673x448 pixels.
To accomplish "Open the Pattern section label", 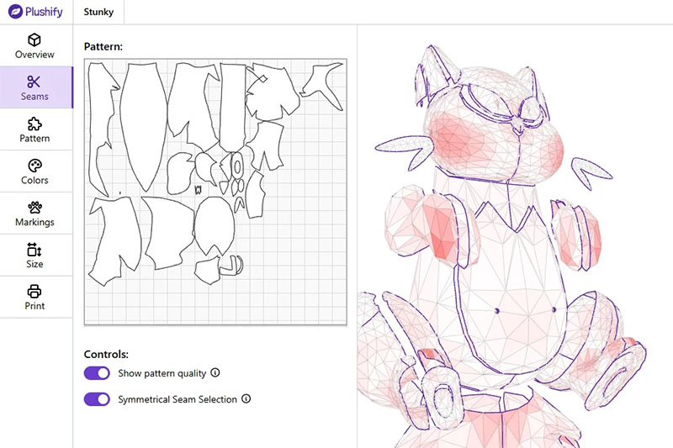I will (34, 138).
